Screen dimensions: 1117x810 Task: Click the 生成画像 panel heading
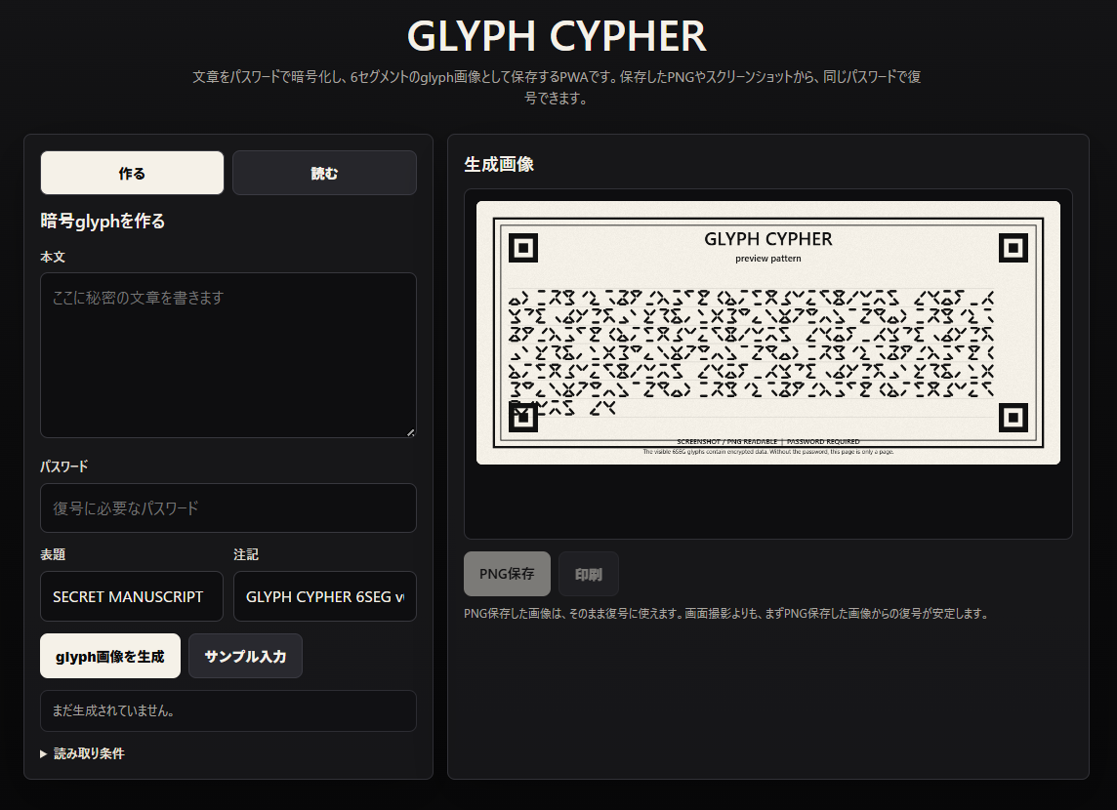point(499,164)
